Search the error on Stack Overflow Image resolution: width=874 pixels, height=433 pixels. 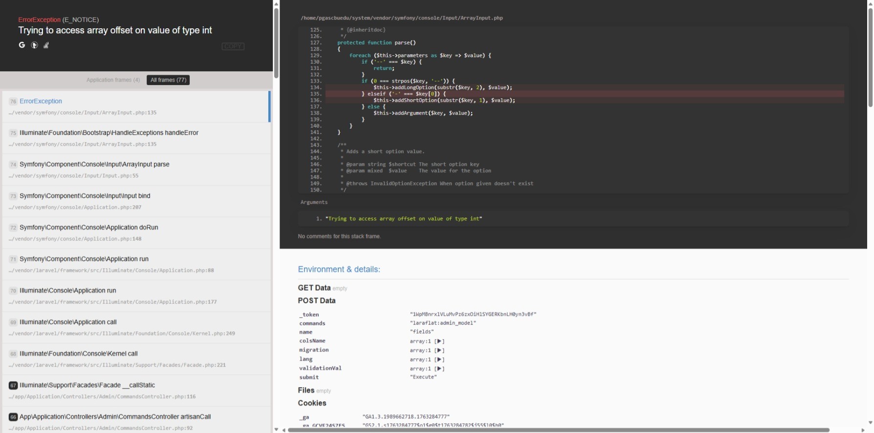click(x=46, y=45)
